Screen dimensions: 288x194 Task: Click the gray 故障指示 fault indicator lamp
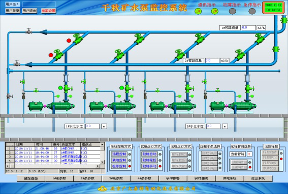(232, 11)
